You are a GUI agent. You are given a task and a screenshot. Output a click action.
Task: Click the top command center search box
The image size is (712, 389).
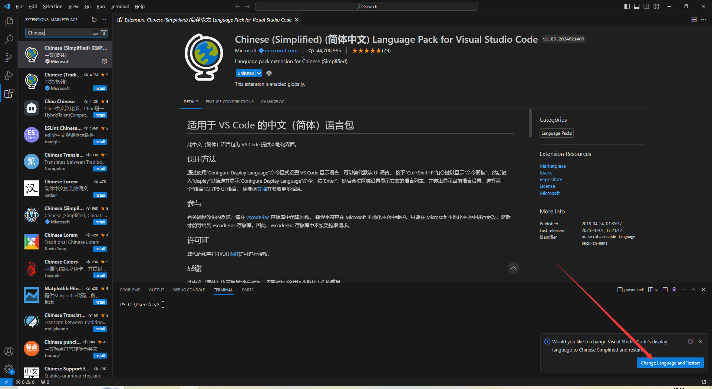pos(367,6)
